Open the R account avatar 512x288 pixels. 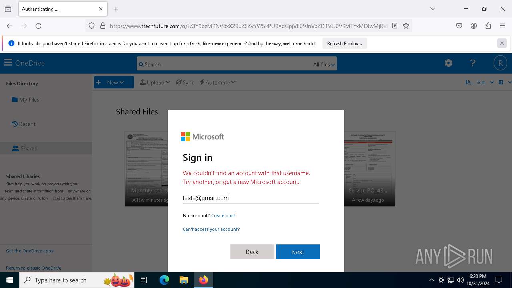500,63
